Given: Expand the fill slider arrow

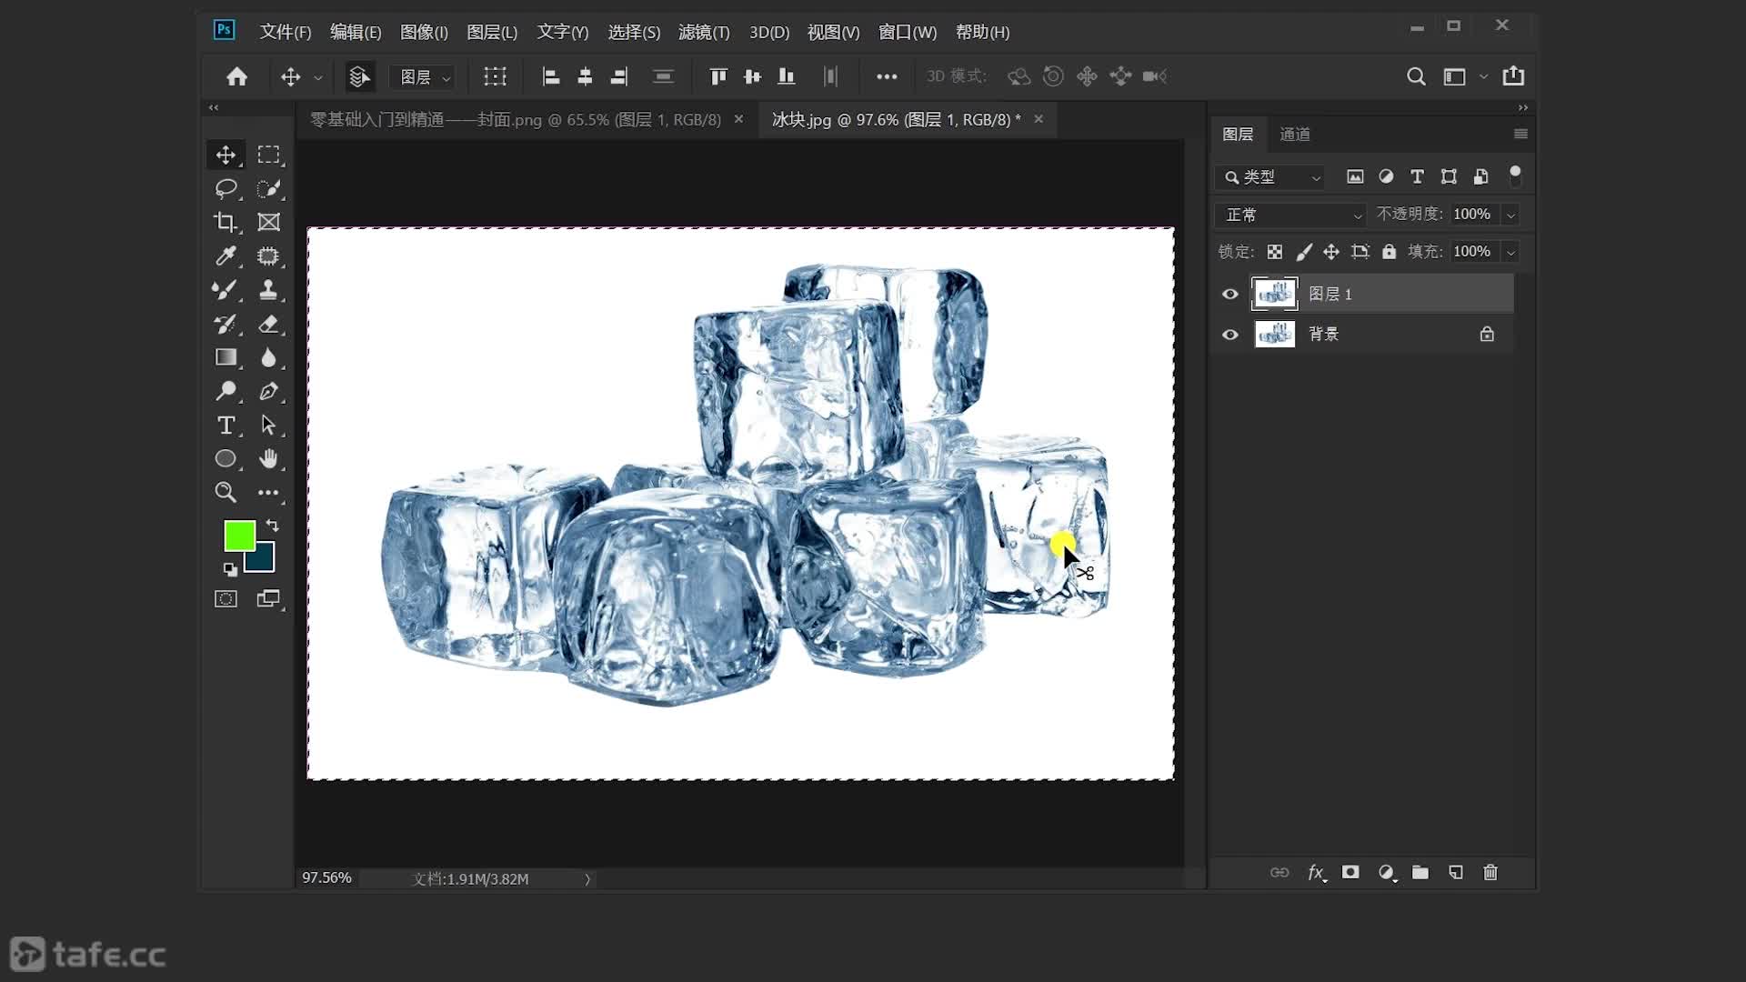Looking at the screenshot, I should (1510, 252).
